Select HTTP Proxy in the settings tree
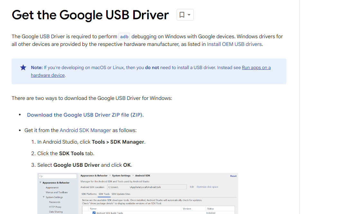The height and width of the screenshot is (214, 344). 55,207
